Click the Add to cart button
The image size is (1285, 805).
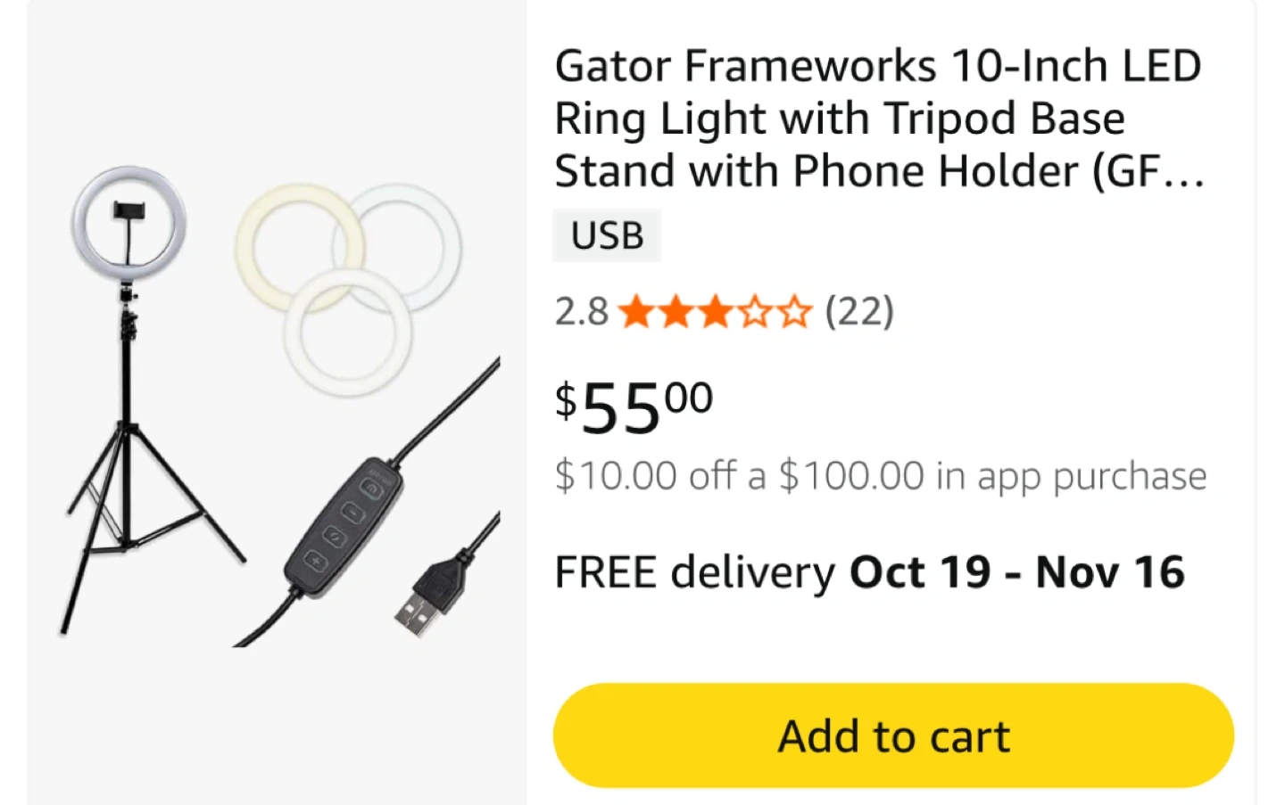click(x=893, y=736)
